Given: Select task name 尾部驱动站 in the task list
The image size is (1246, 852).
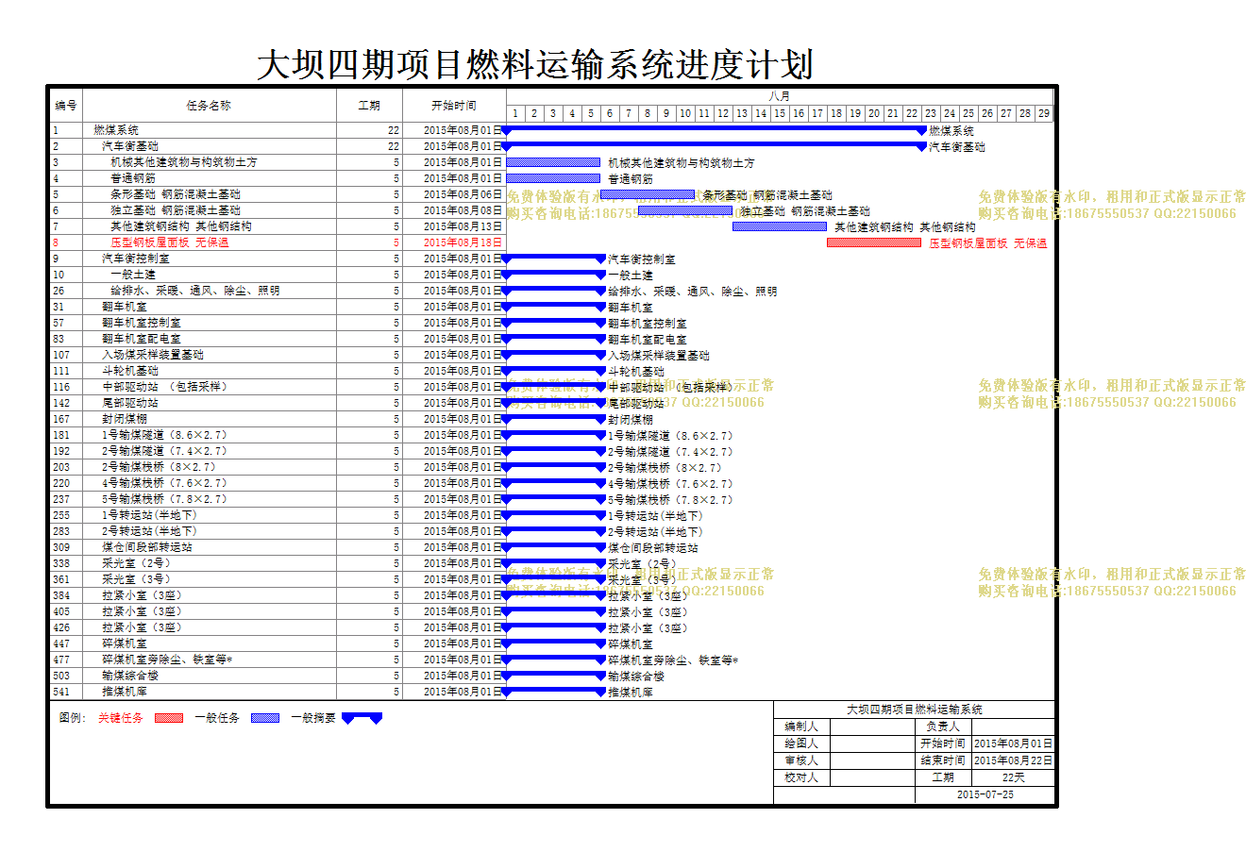Looking at the screenshot, I should (130, 403).
